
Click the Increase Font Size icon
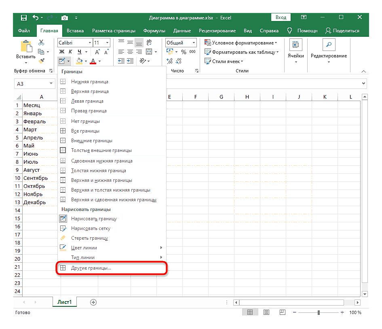(97, 52)
